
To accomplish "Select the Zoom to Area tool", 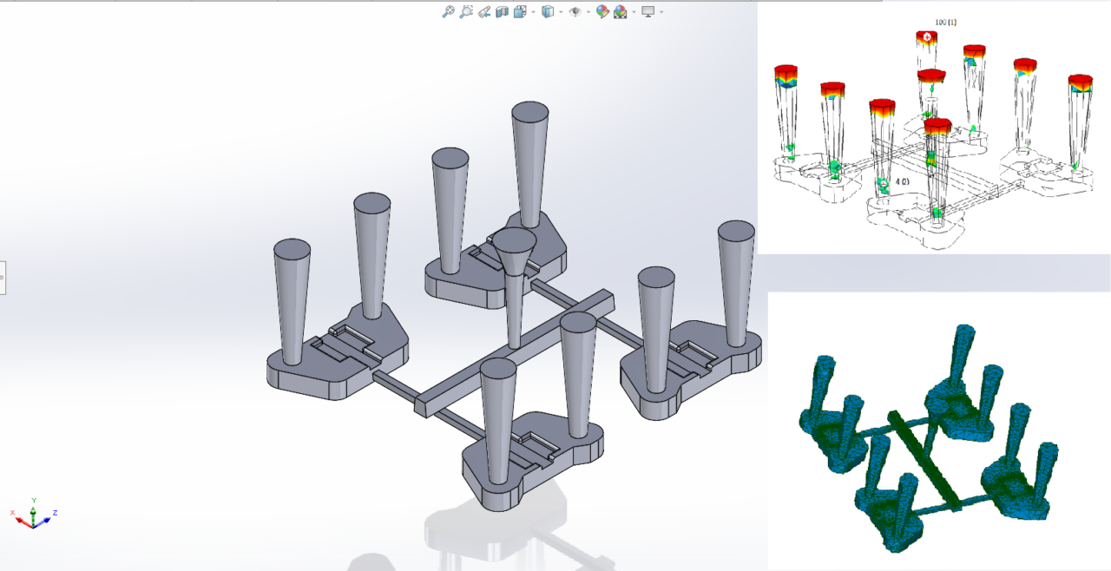I will click(466, 12).
